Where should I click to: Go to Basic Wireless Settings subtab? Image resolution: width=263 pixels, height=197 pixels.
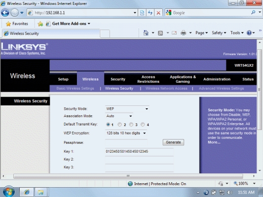tap(75, 88)
